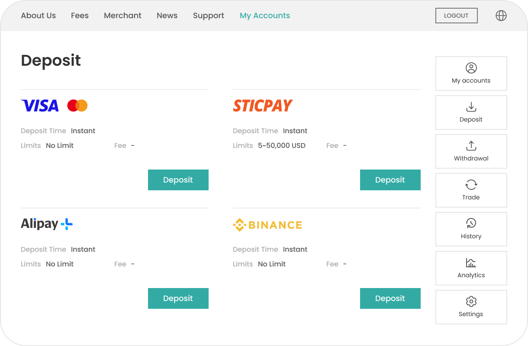Select the My Accounts nav tab

[x=265, y=16]
